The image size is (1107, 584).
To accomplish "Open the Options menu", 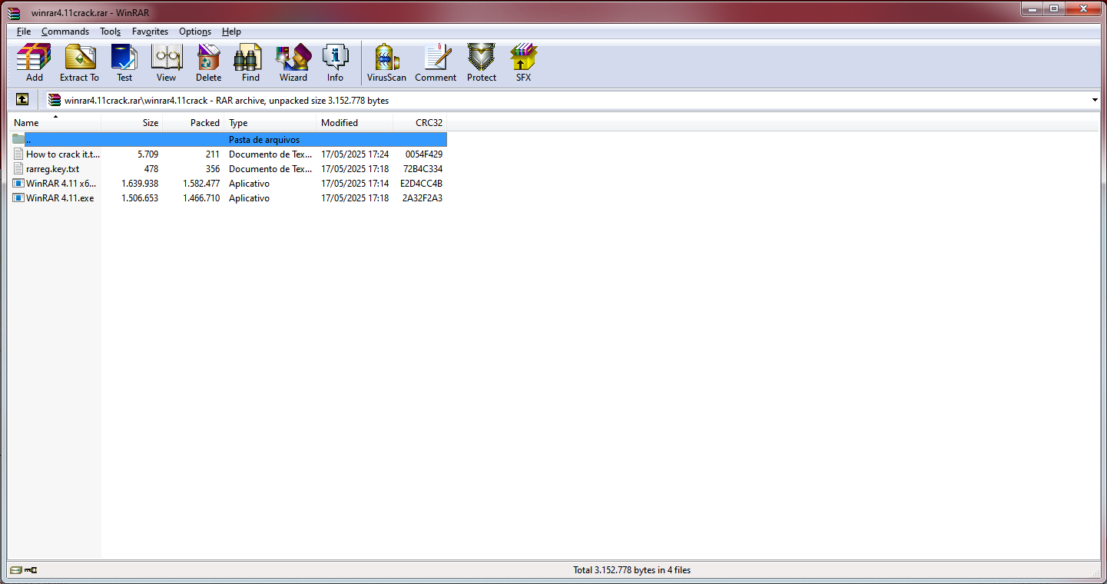I will pyautogui.click(x=195, y=32).
